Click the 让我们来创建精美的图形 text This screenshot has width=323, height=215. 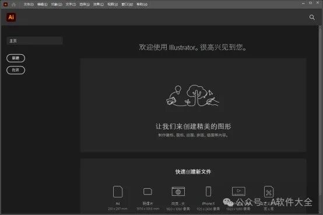[x=193, y=126]
